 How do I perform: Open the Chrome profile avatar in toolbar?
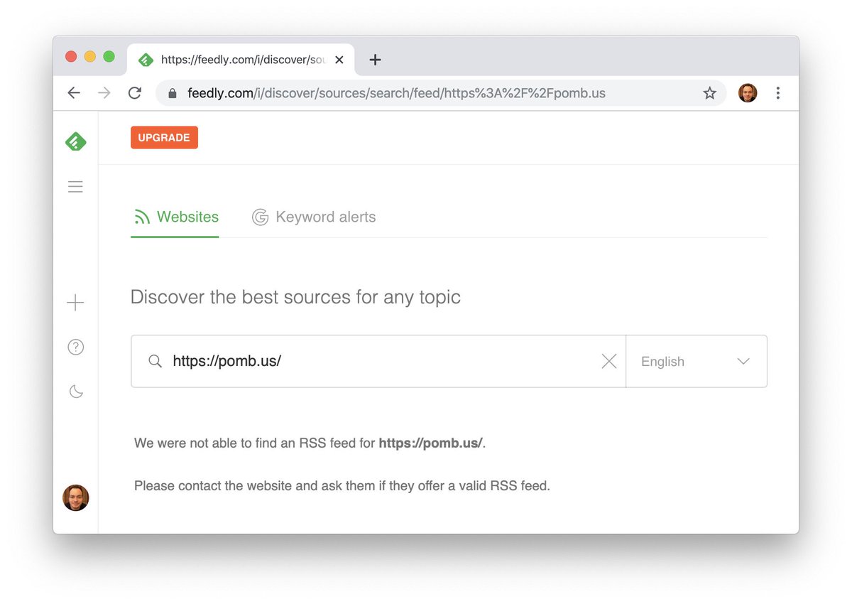(x=748, y=93)
